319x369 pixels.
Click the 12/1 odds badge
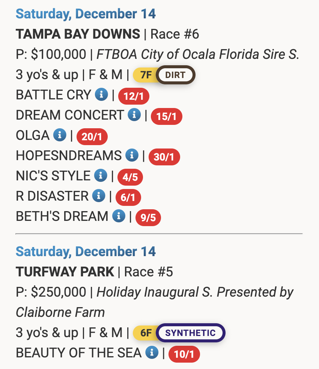134,96
